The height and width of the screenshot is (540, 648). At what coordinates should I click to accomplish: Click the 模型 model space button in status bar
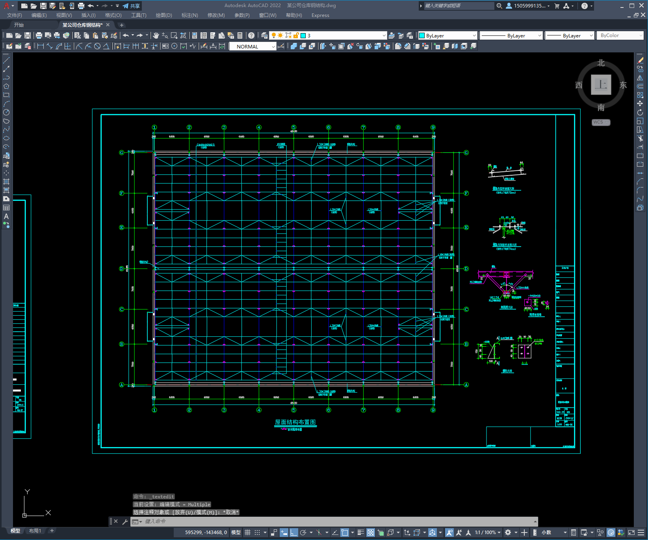tap(236, 533)
